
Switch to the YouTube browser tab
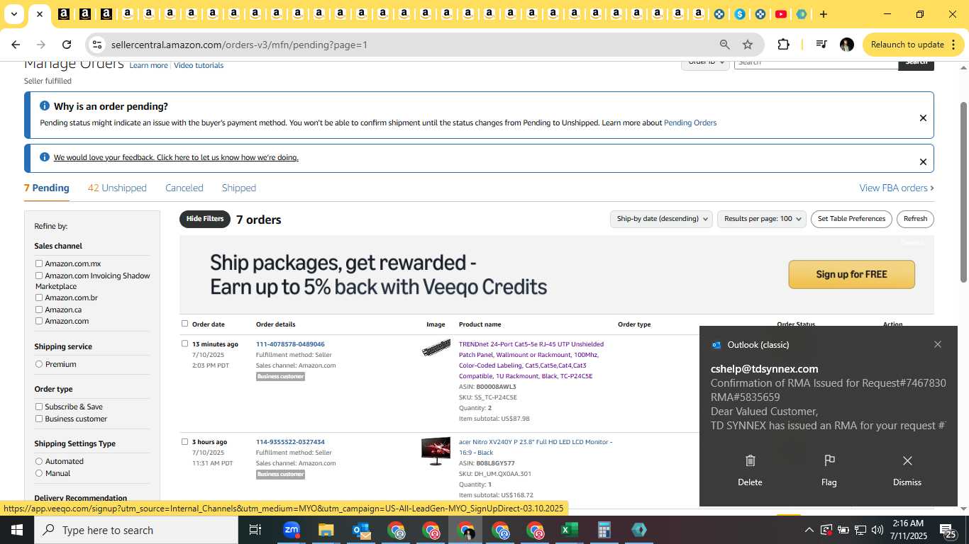click(x=781, y=14)
